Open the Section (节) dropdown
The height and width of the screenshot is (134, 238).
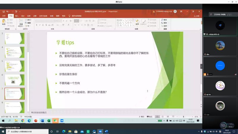(x=28, y=26)
